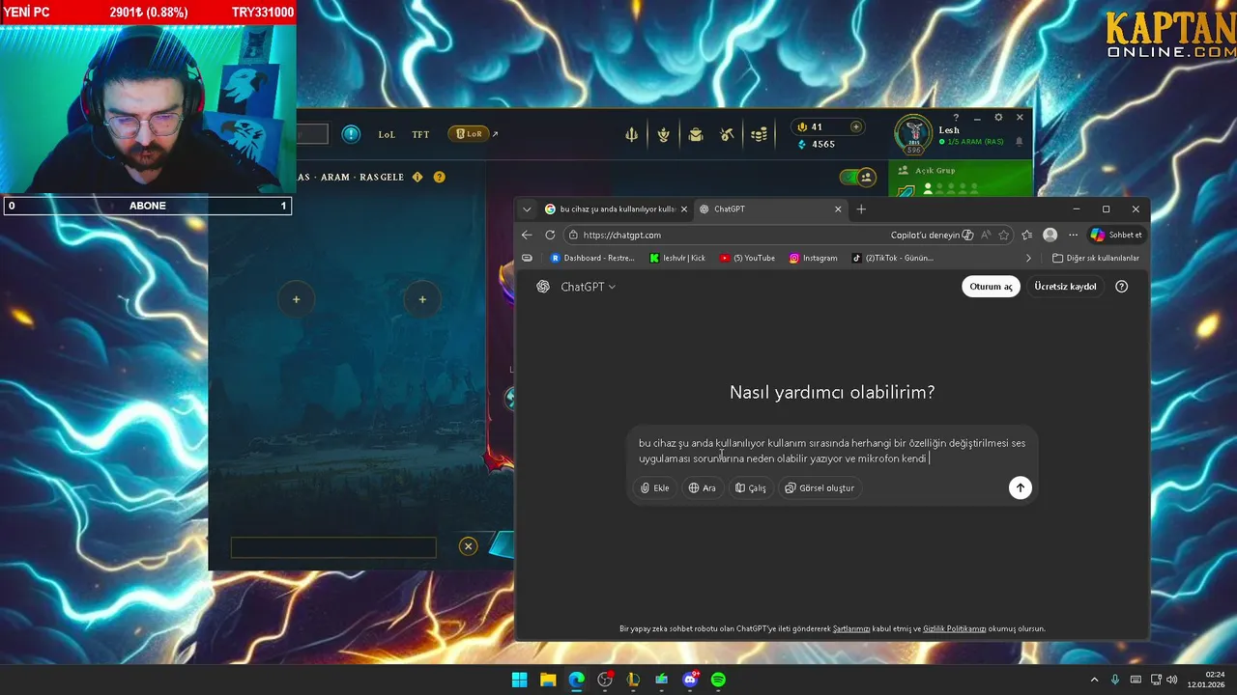Open the Sohbet et Copilot button
1237x695 pixels.
(x=1116, y=235)
